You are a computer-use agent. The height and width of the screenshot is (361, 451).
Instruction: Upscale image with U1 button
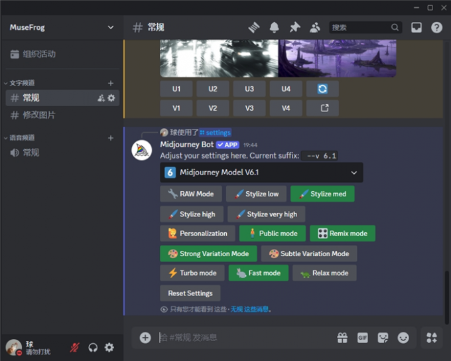click(x=176, y=89)
